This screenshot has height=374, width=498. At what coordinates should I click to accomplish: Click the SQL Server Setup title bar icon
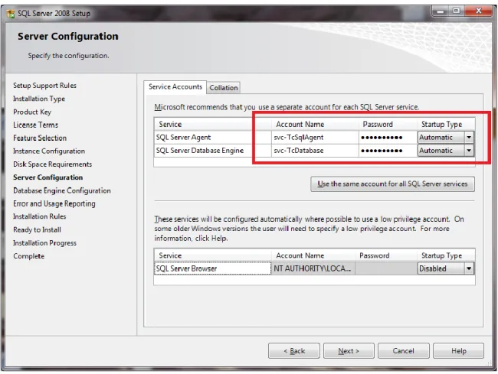(11, 14)
